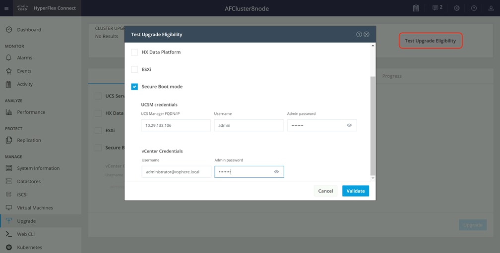
Task: Check HX Data Platform in the dialog
Action: click(x=134, y=52)
